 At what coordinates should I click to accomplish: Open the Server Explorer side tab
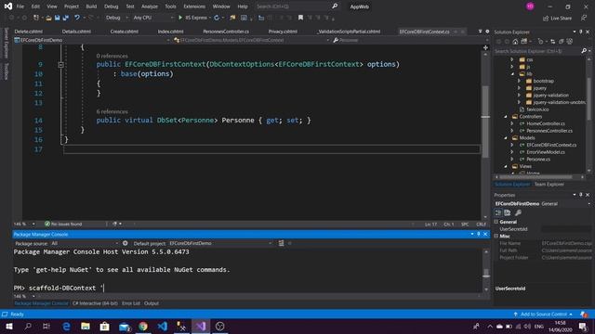click(7, 43)
